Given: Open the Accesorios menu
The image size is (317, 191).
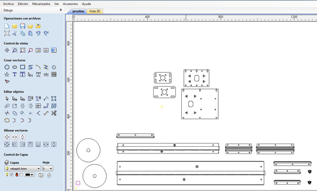Looking at the screenshot, I should coord(70,4).
